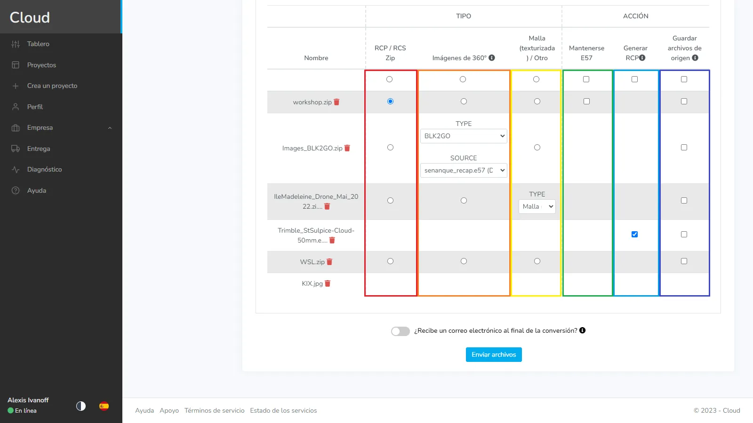
Task: Choose Imágenes de 360° radio for workshop.zip
Action: [x=464, y=102]
